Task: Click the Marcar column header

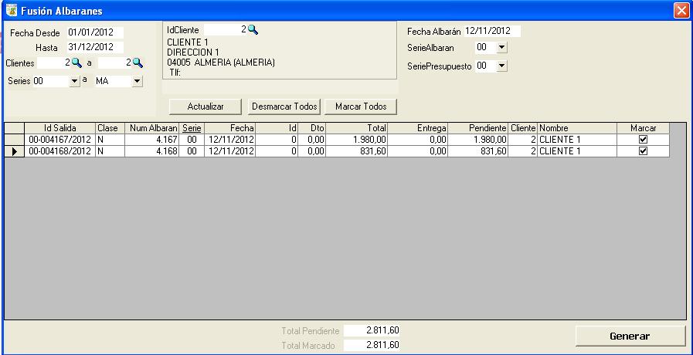Action: [643, 128]
